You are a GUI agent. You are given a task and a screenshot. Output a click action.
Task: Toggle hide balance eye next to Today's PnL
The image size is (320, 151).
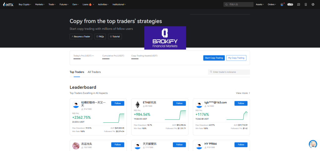[93, 56]
